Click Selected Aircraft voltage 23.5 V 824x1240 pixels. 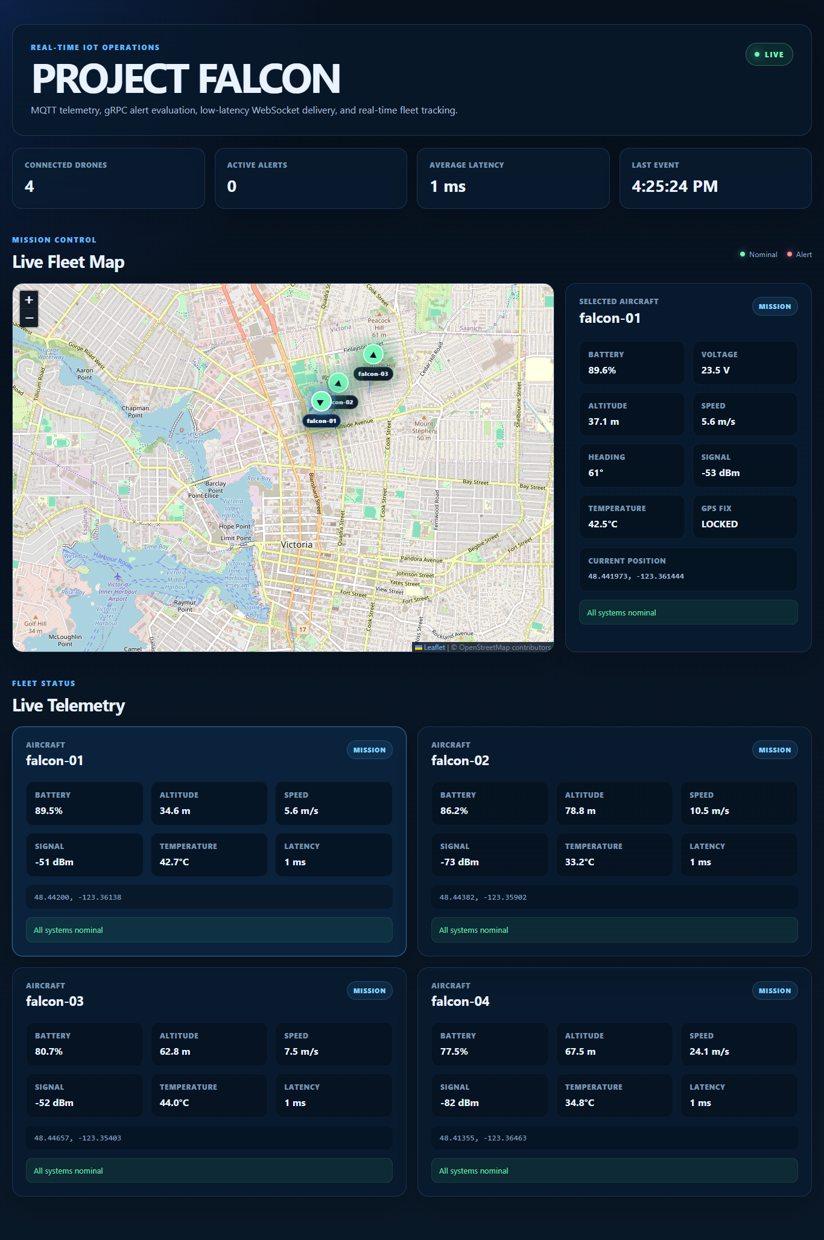(715, 370)
